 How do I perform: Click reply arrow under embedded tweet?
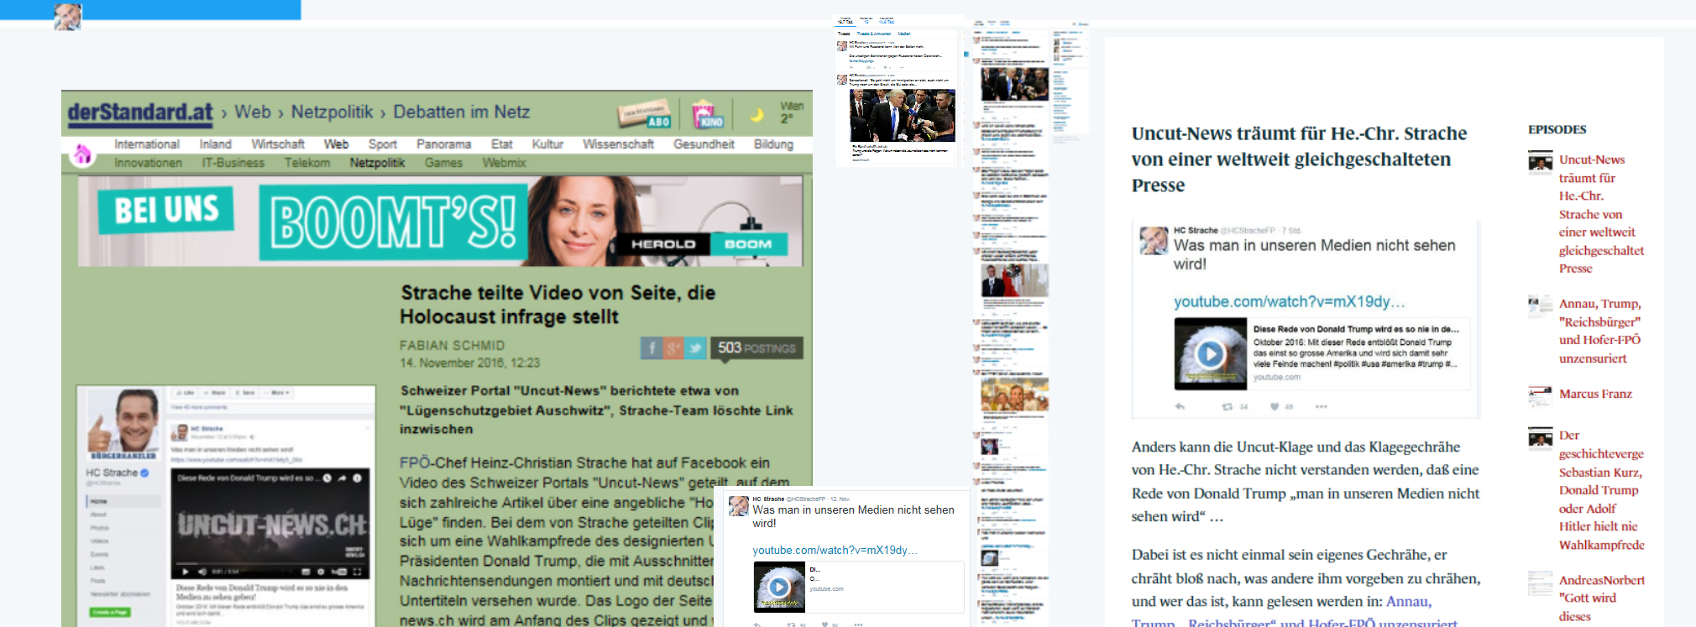tap(1180, 406)
